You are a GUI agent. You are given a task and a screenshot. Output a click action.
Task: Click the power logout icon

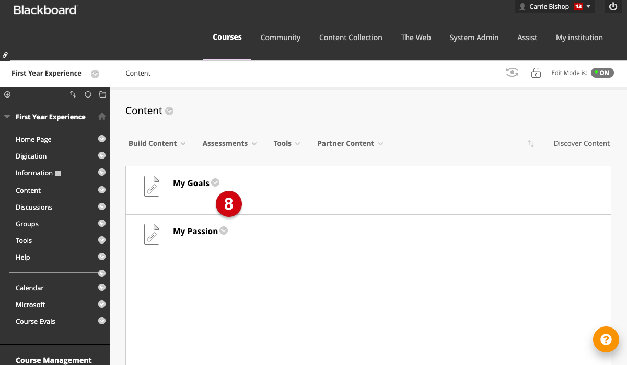613,7
